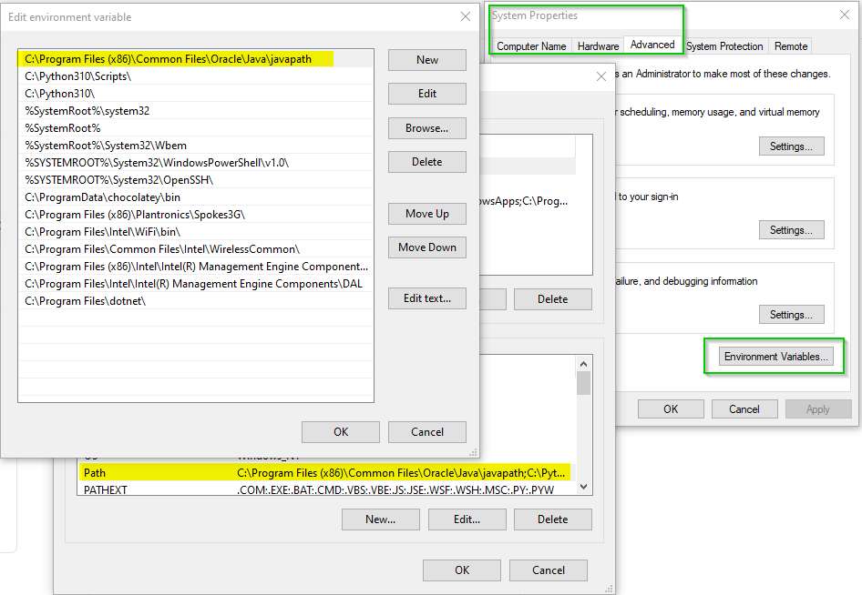Click New... under system variables
Image resolution: width=862 pixels, height=595 pixels.
(x=380, y=519)
